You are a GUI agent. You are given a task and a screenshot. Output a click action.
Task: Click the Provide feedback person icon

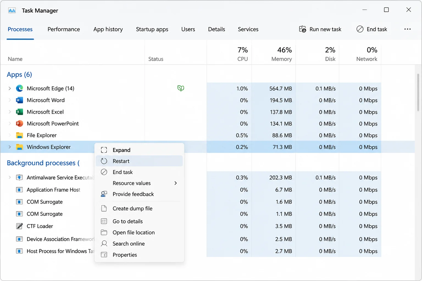pyautogui.click(x=104, y=194)
